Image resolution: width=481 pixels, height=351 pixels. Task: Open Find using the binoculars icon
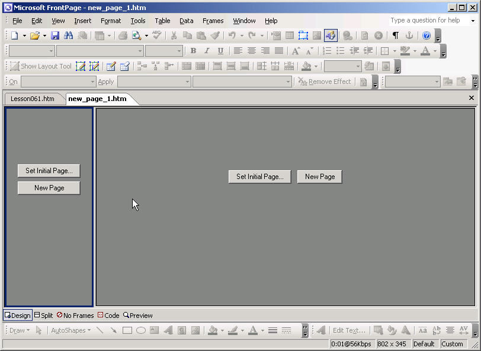tap(68, 35)
